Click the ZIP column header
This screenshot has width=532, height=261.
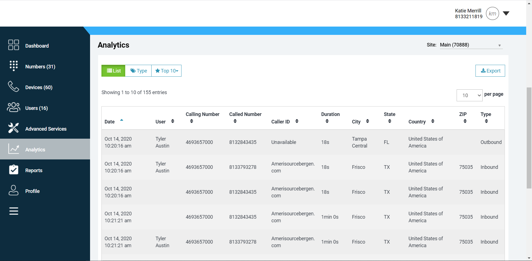point(463,114)
